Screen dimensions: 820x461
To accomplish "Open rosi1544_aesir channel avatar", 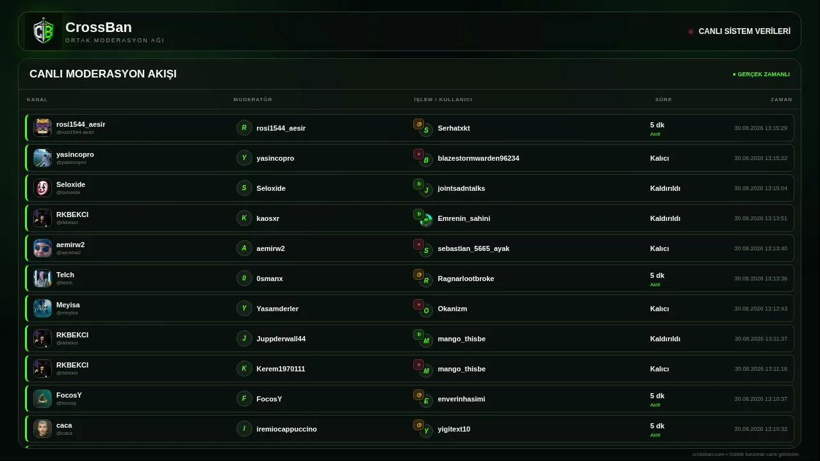I will pyautogui.click(x=42, y=127).
